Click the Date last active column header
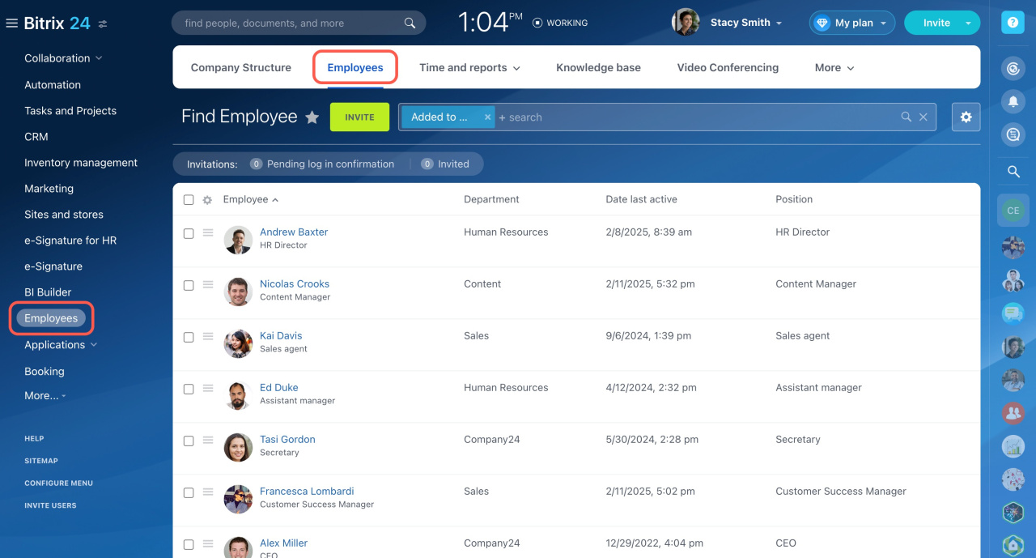 click(641, 199)
